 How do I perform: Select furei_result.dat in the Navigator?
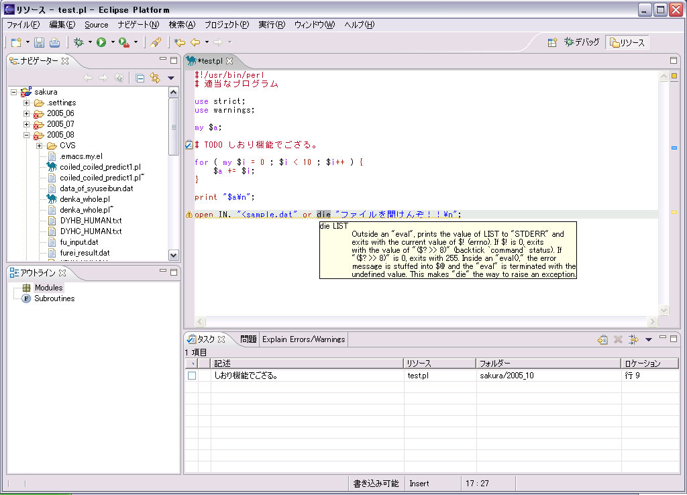click(x=85, y=253)
